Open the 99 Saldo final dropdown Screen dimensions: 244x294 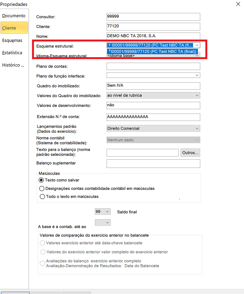pyautogui.click(x=103, y=212)
